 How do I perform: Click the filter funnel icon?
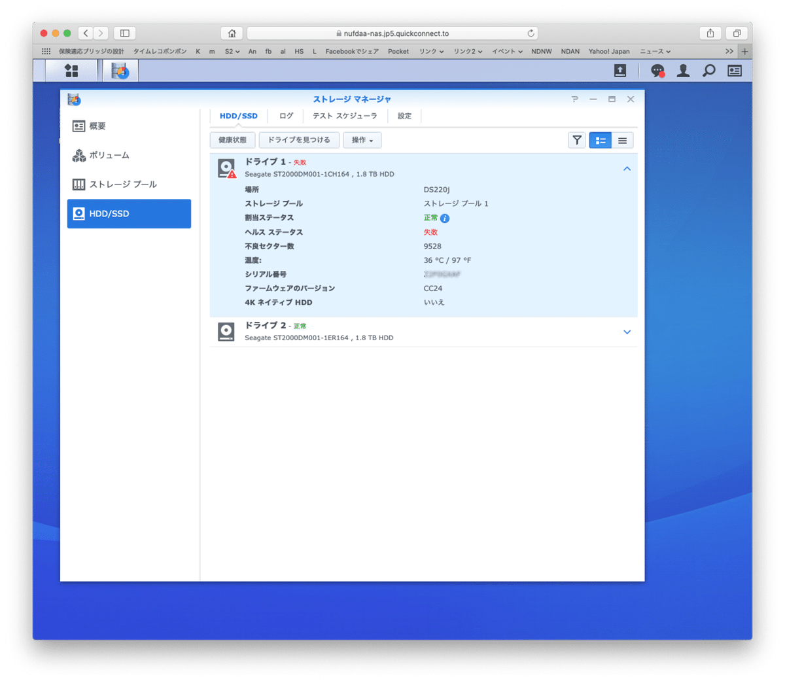click(577, 140)
